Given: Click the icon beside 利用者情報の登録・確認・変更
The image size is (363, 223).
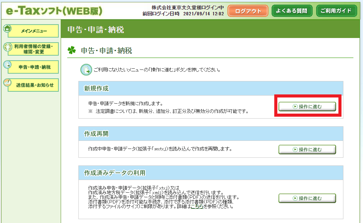Looking at the screenshot, I should (7, 47).
